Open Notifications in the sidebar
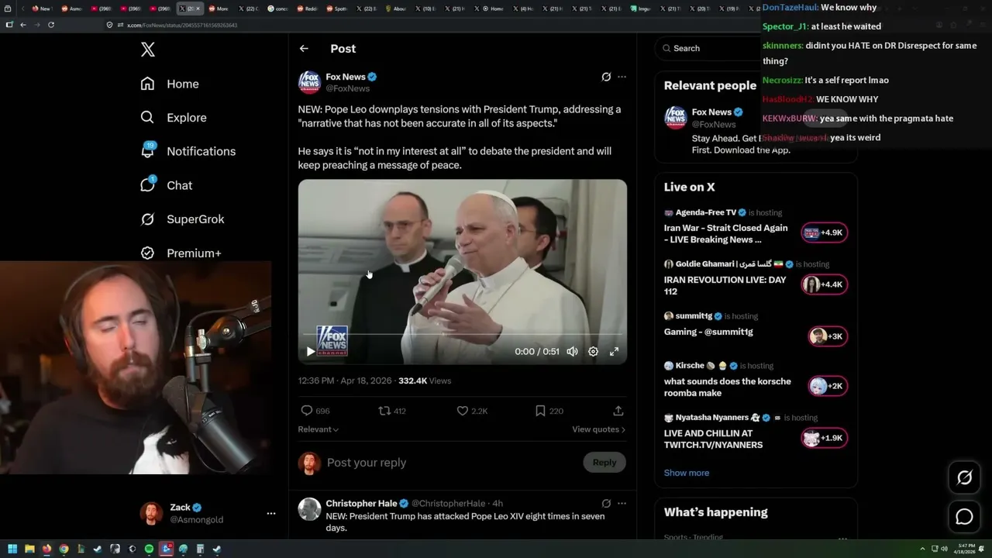Screen dimensions: 992x558 [x=187, y=151]
